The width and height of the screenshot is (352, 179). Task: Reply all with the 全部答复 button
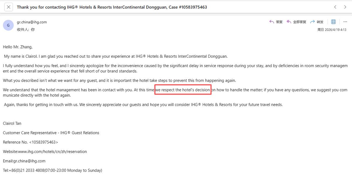[x=296, y=22]
